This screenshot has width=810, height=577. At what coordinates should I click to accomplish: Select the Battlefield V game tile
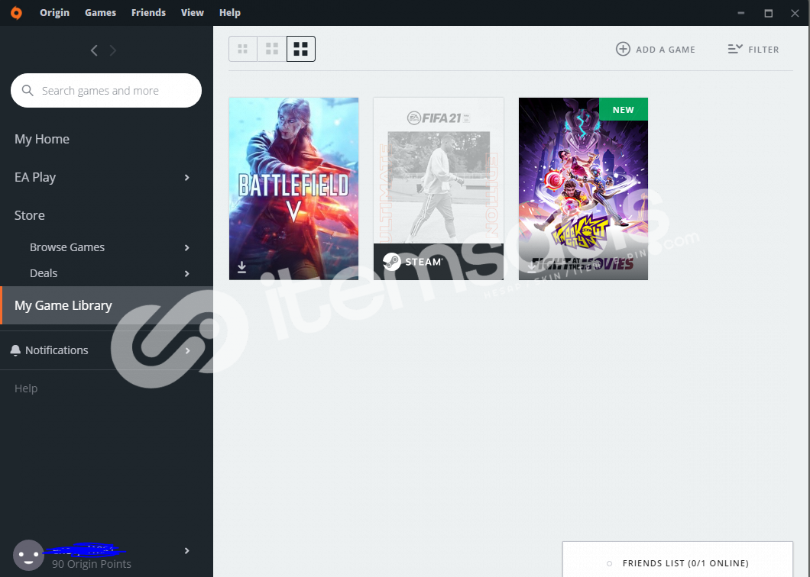click(293, 189)
